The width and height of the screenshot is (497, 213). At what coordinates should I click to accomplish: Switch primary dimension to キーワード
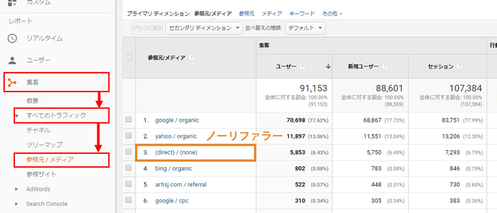tap(302, 14)
